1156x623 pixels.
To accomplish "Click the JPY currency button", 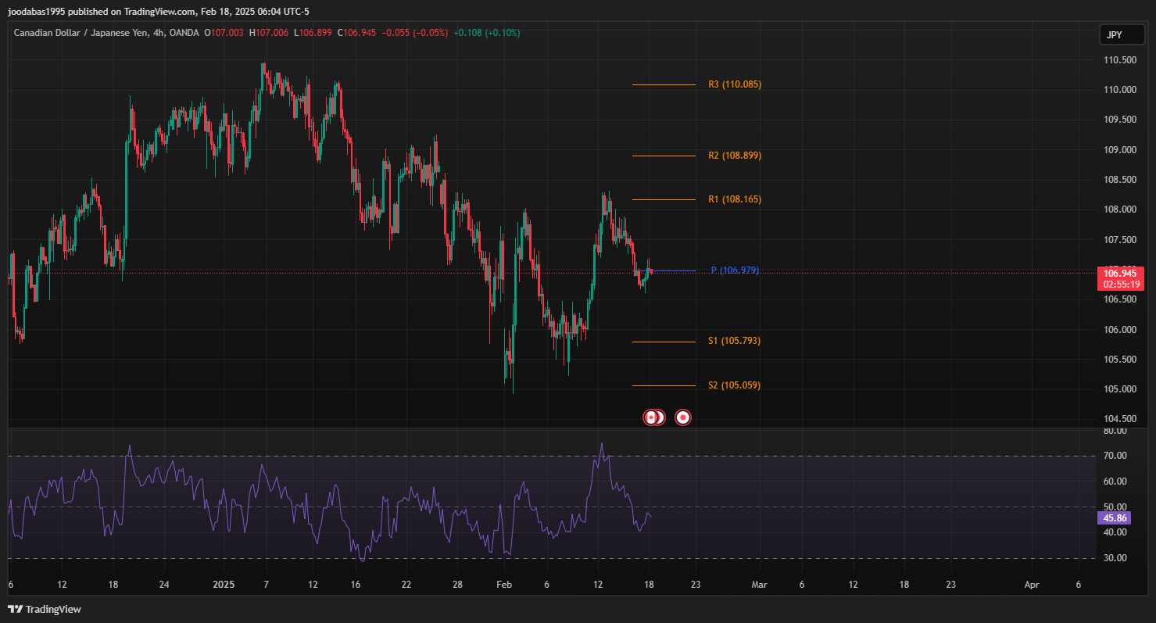I will [1114, 34].
